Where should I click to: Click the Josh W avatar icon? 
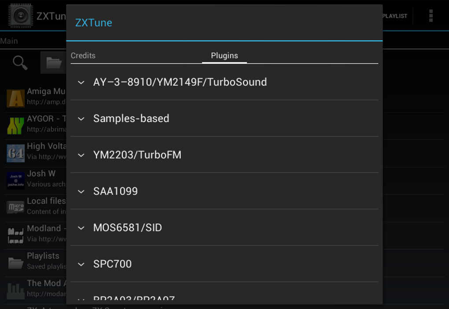[15, 180]
